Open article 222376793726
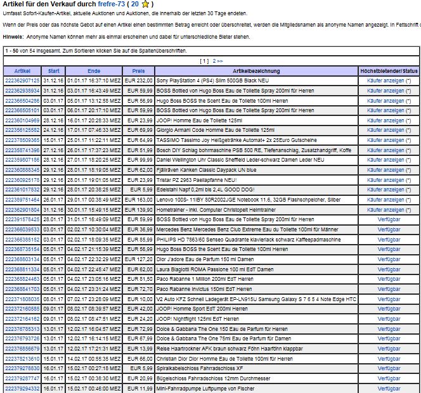 click(x=22, y=338)
